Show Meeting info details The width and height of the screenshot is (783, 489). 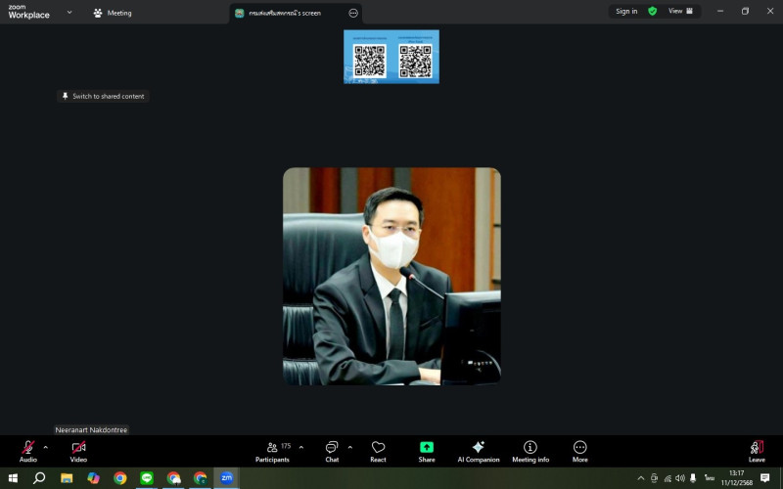click(x=530, y=450)
